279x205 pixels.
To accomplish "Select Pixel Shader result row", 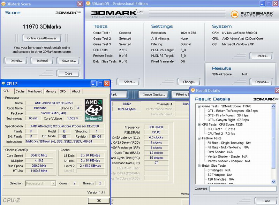I will 220,152.
